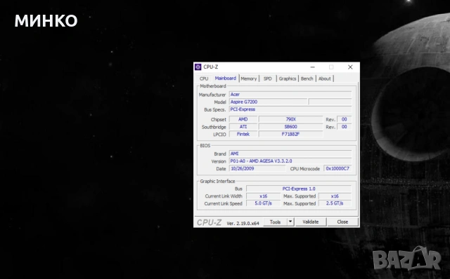Switch to the Bench tab
Viewport: 450px width, 279px height.
[307, 79]
